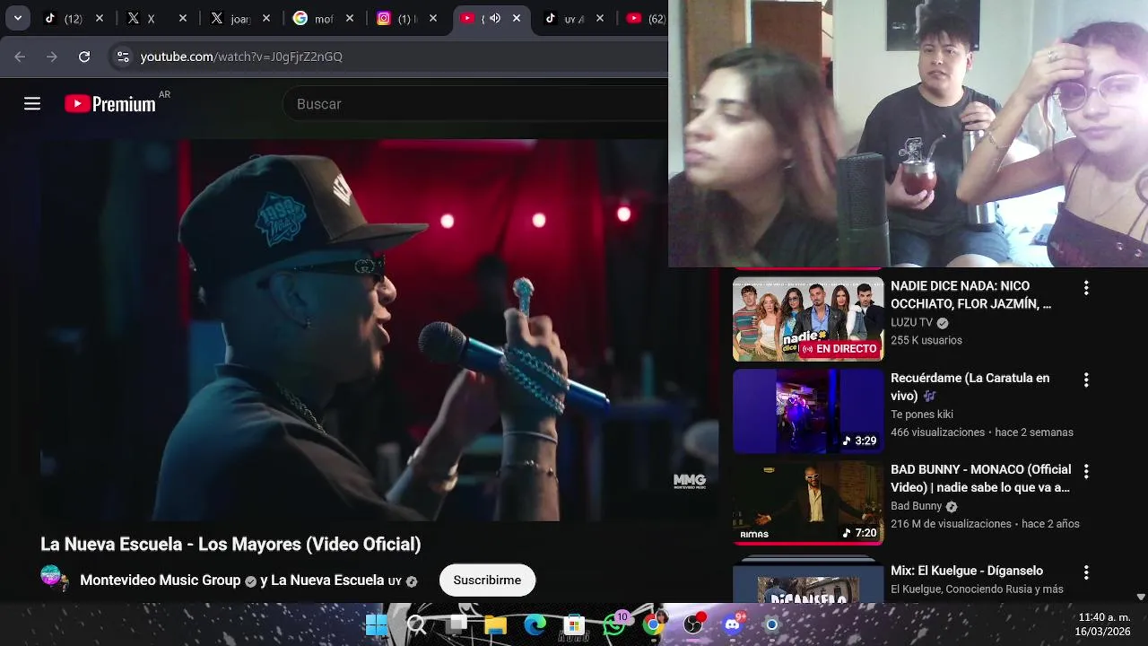Image resolution: width=1148 pixels, height=646 pixels.
Task: Click the Los Mayores video player
Action: point(378,329)
